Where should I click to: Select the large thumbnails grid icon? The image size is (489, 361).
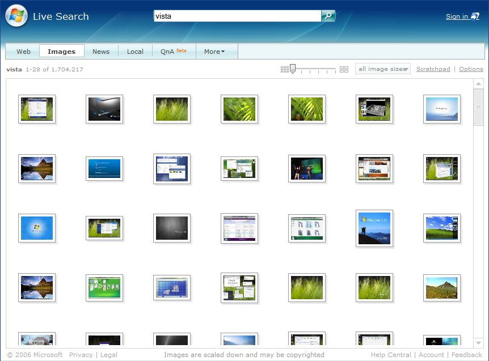[344, 69]
